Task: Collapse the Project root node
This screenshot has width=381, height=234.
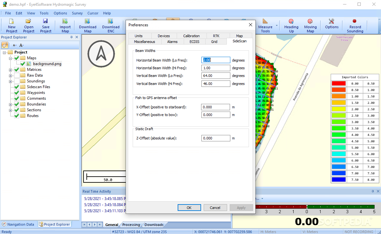Action: 4,52
